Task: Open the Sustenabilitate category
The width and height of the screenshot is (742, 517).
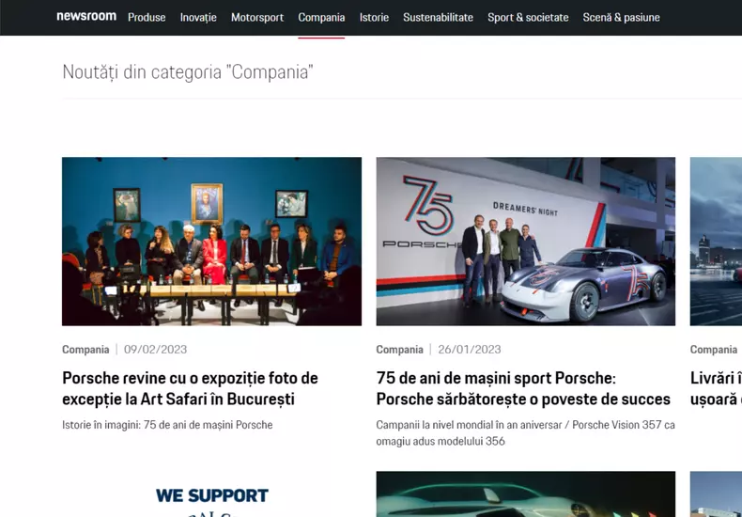Action: (439, 18)
